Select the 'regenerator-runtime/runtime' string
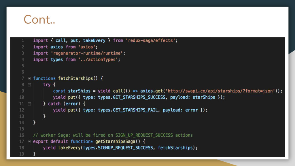 tap(87, 53)
